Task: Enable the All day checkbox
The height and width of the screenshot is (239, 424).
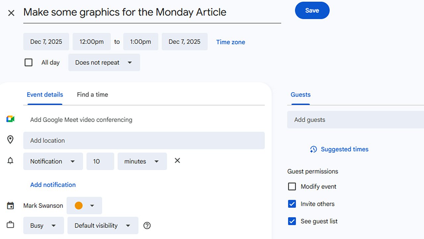Action: point(28,62)
